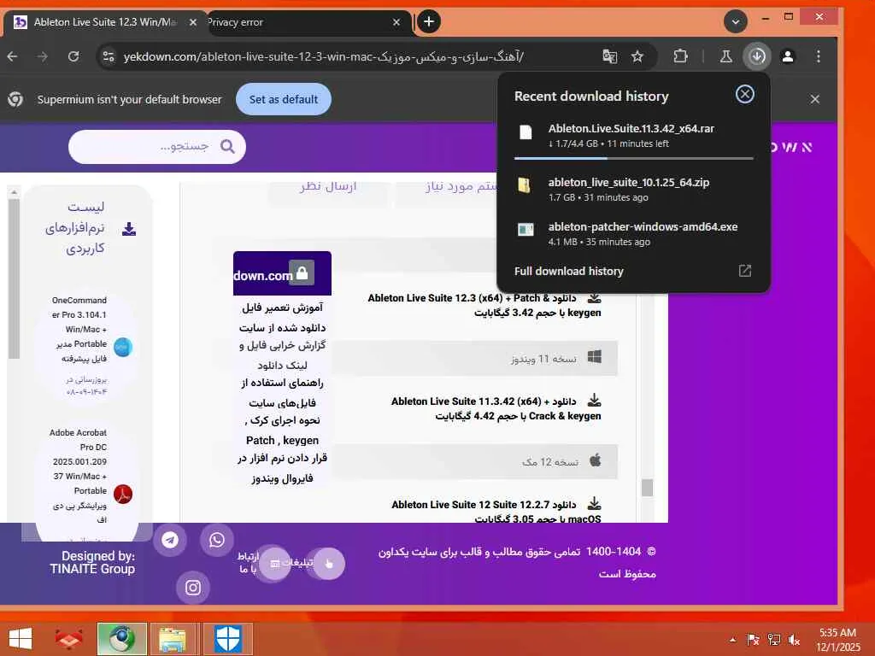Open the three-dot browser menu
The width and height of the screenshot is (875, 656).
coord(818,56)
